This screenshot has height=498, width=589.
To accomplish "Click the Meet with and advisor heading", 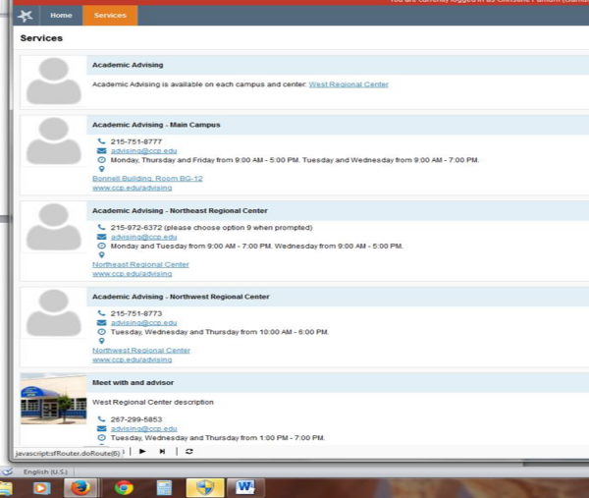I will (x=133, y=383).
